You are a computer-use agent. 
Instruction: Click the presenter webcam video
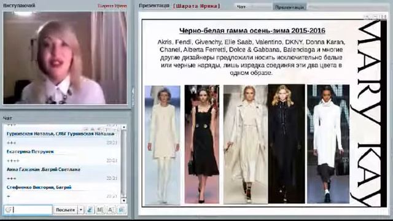coord(65,58)
